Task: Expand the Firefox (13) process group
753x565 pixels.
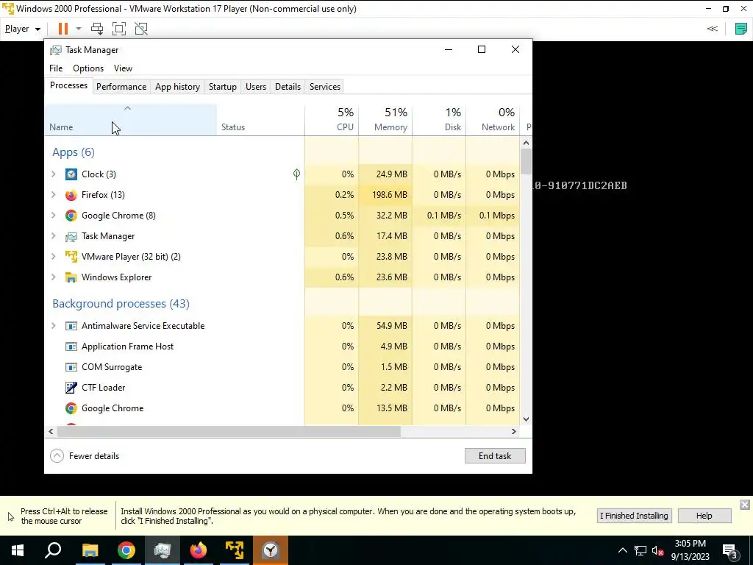Action: coord(53,194)
